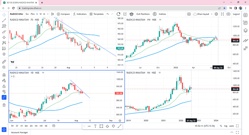
Task: Select the W weekly timeframe
Action: pyautogui.click(x=41, y=14)
